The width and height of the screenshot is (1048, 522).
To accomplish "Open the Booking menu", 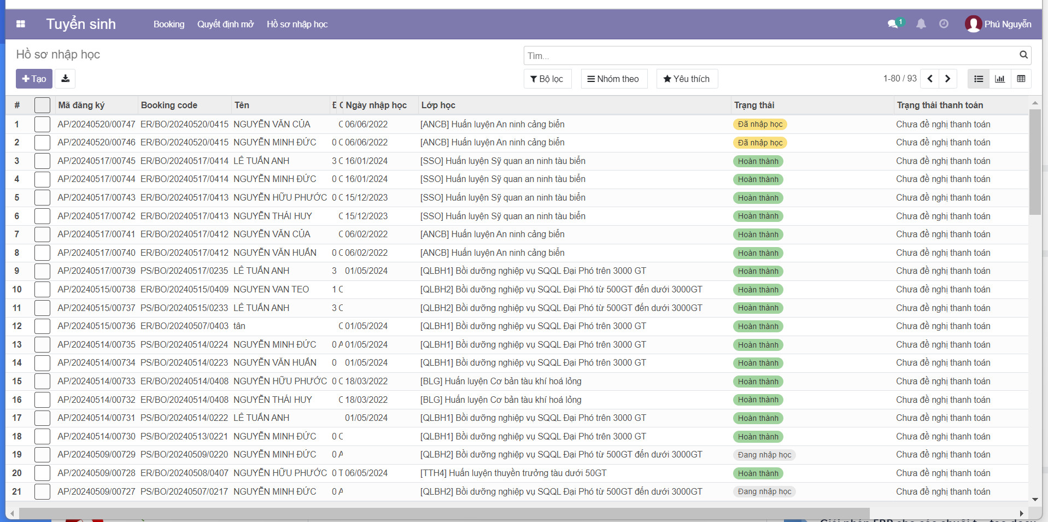I will [169, 24].
